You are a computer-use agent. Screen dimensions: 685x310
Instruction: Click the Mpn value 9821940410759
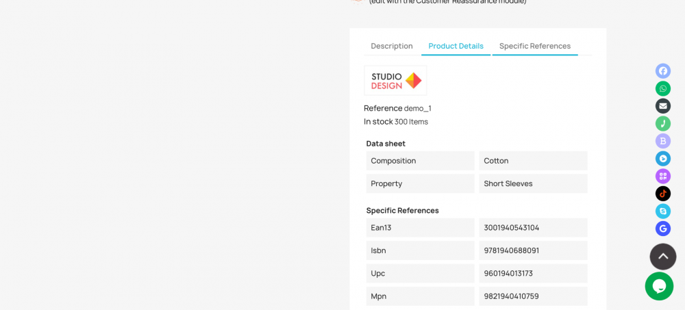click(x=512, y=296)
